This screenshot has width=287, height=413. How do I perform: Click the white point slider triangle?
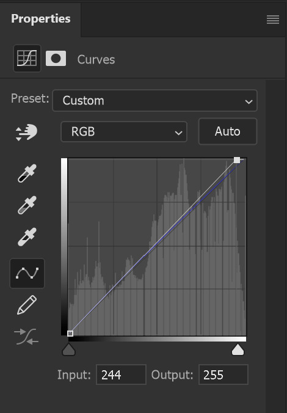[238, 349]
